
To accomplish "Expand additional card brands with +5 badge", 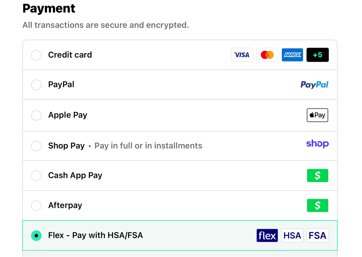I will [x=317, y=55].
